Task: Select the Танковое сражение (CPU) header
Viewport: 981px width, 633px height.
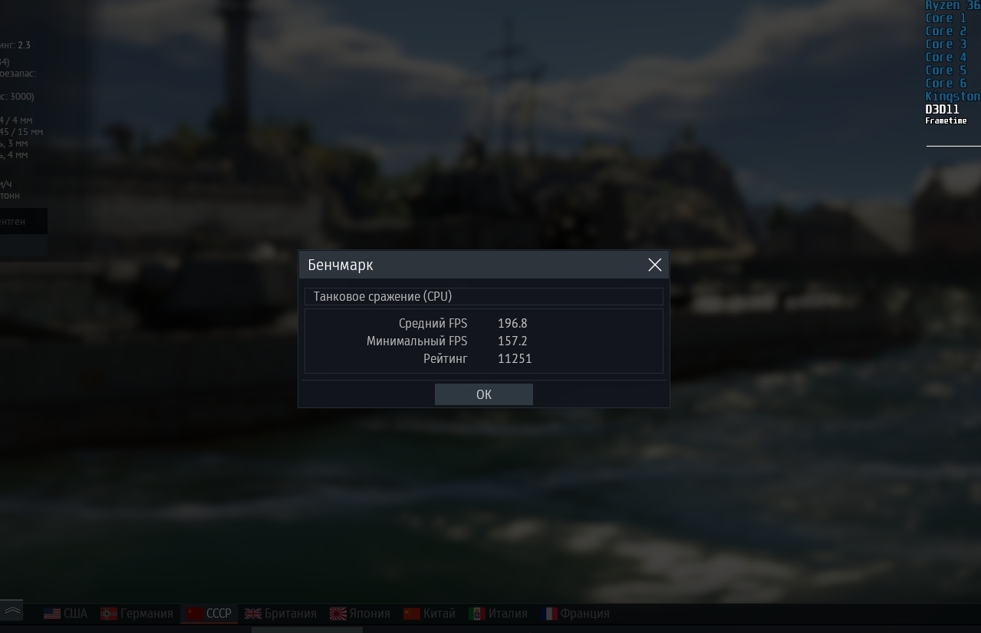Action: (x=483, y=296)
